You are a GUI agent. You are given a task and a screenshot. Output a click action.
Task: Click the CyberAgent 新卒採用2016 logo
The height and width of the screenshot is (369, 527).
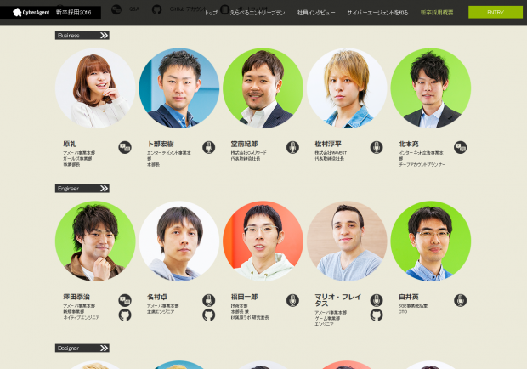pos(52,13)
